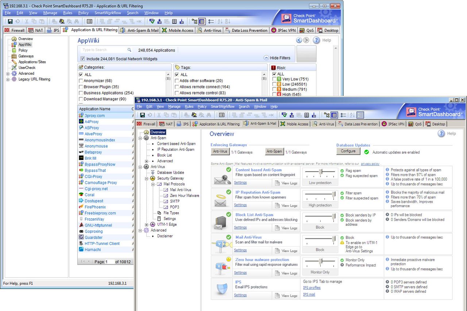Collapse the Mail Protocols tree node
467x311 pixels.
point(153,184)
